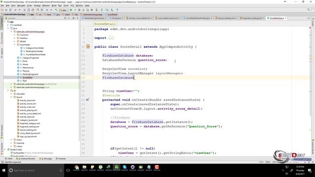This screenshot has height=177, width=315.
Task: Select score_detail_layout.xml in layout folder
Action: (30, 133)
